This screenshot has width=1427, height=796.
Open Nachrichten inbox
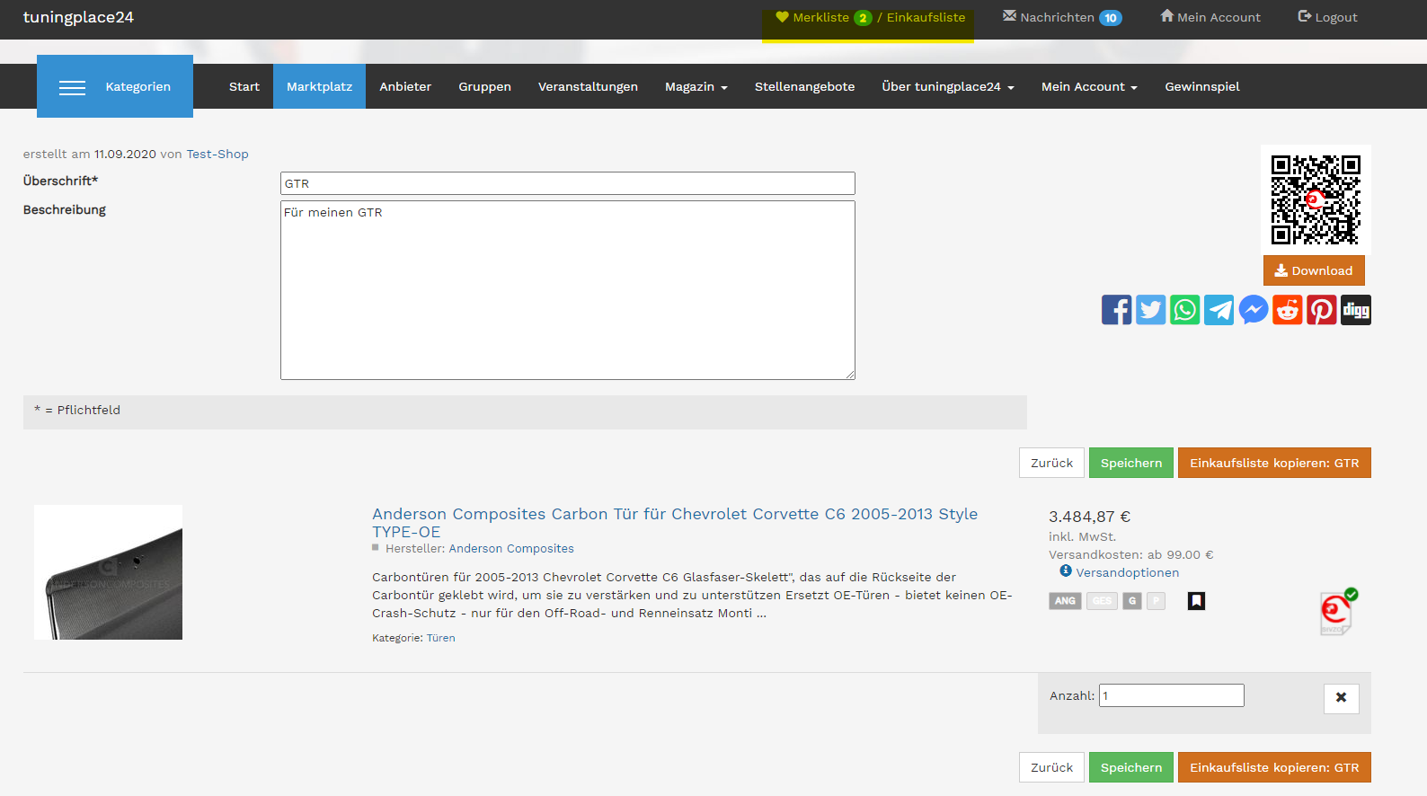pos(1062,17)
